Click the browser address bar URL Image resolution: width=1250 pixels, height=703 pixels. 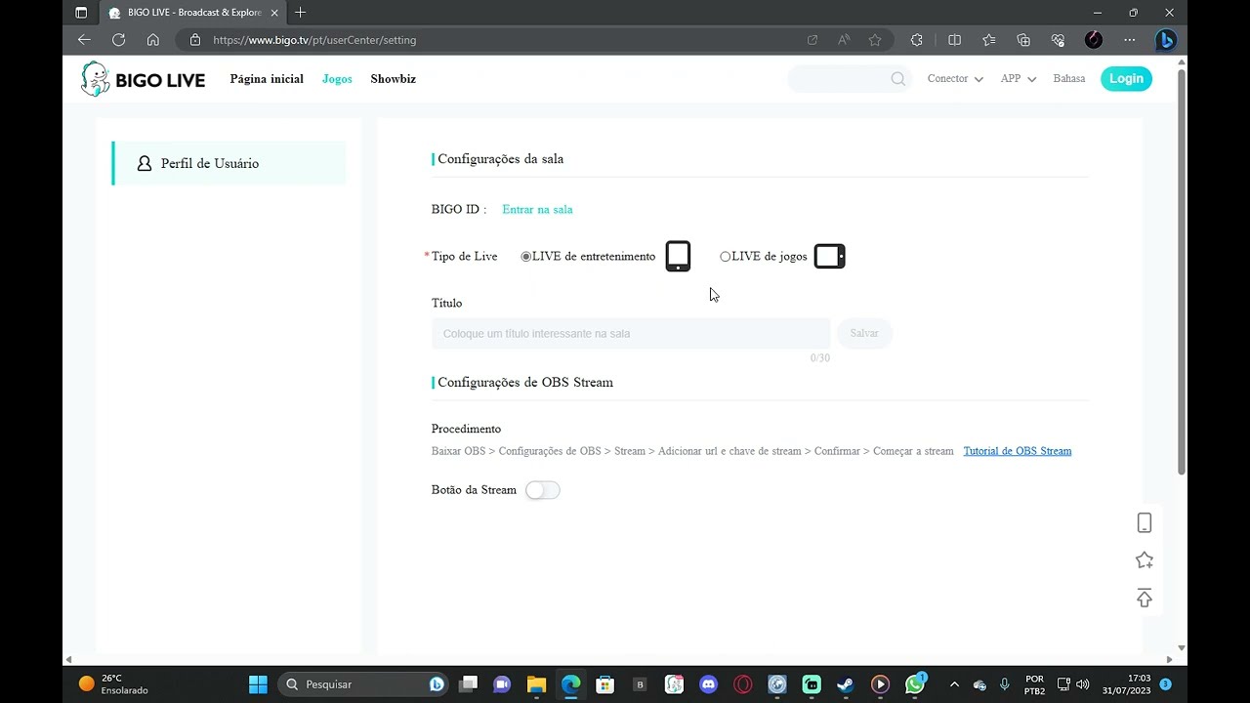click(x=314, y=40)
